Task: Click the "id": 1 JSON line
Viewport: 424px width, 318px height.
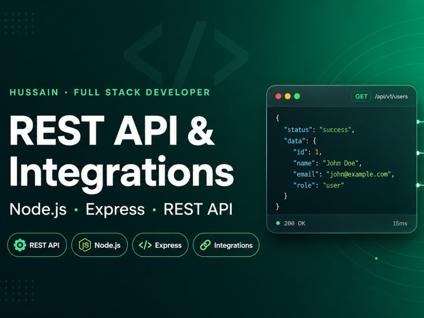Action: (307, 152)
